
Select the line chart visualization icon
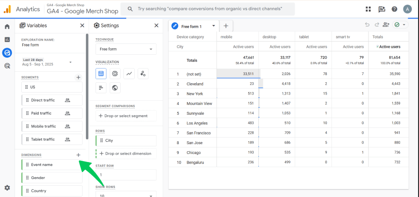(x=129, y=74)
